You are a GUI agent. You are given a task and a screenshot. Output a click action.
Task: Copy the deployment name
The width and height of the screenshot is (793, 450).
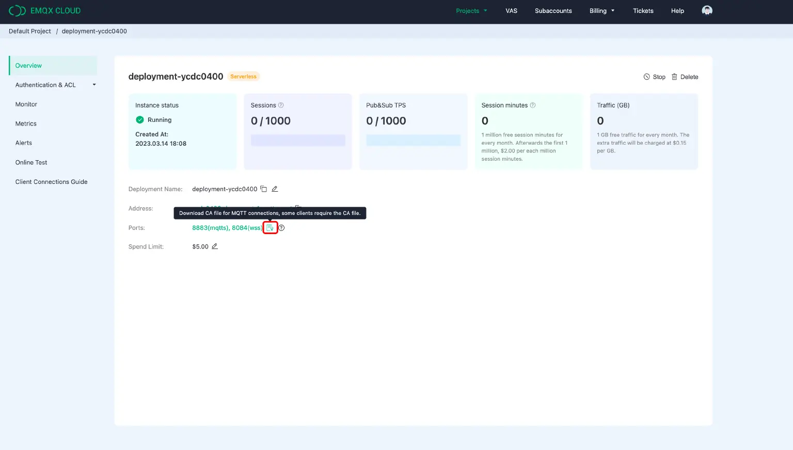click(264, 189)
